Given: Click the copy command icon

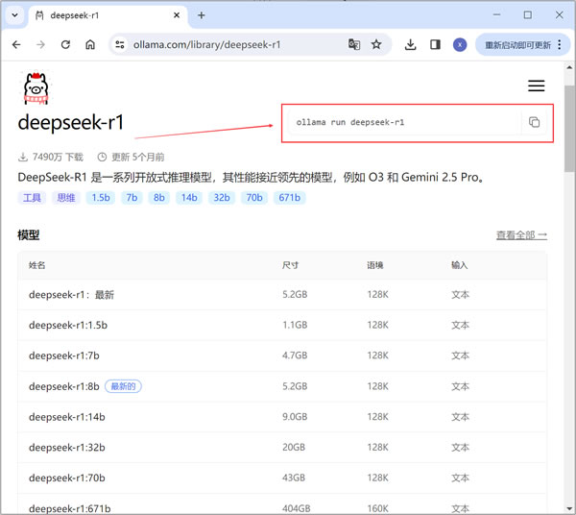Looking at the screenshot, I should [535, 123].
